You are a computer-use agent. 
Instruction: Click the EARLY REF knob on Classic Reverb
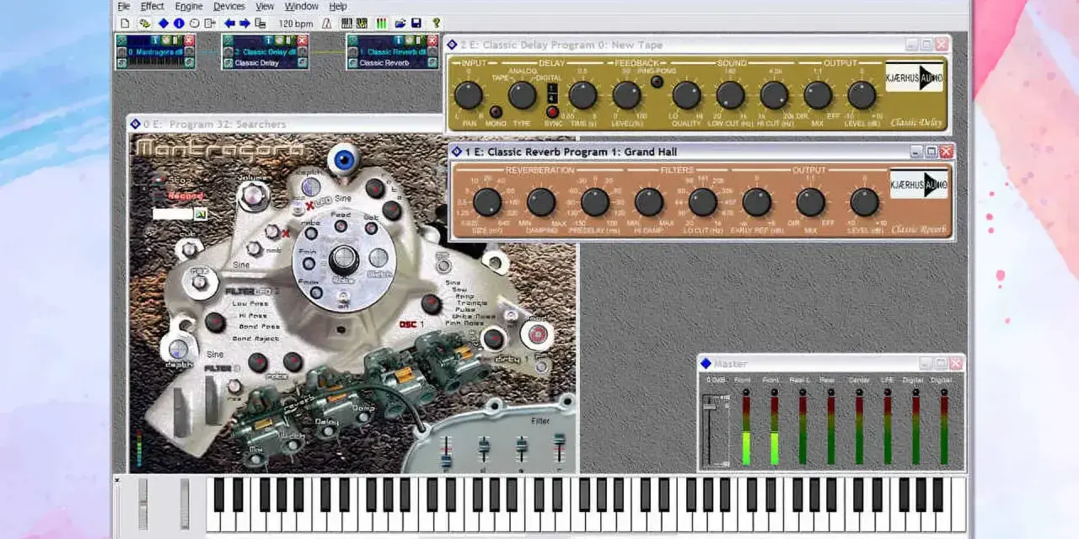click(x=757, y=202)
